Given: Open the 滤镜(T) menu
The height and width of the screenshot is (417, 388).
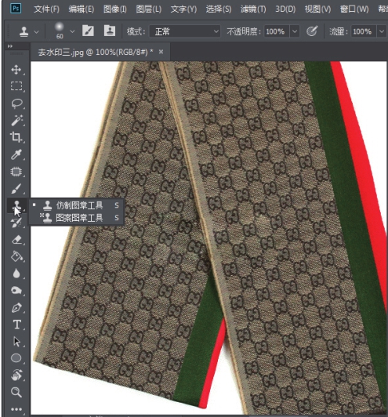Looking at the screenshot, I should click(x=253, y=9).
